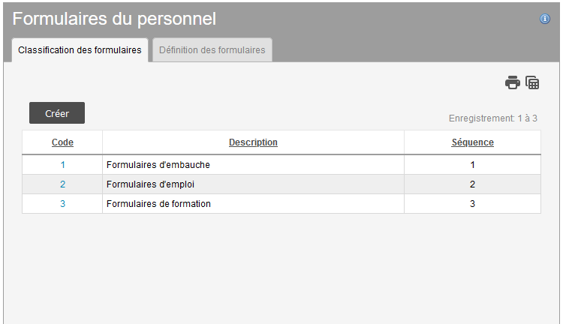Open record with code 1
This screenshot has height=324, width=563.
[x=62, y=165]
